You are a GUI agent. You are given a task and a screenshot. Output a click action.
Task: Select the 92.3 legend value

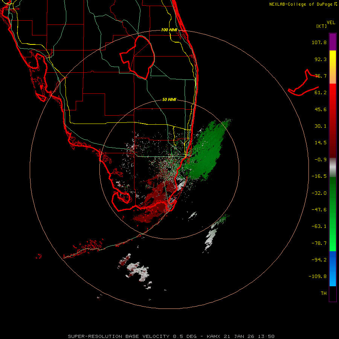point(321,59)
